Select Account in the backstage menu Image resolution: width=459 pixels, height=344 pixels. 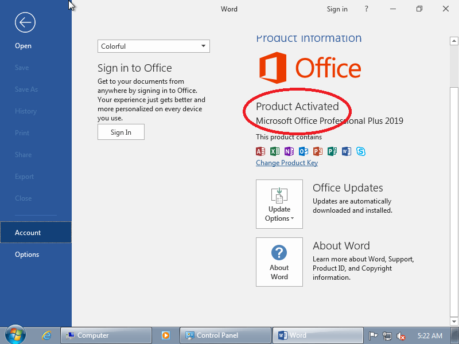(x=36, y=232)
